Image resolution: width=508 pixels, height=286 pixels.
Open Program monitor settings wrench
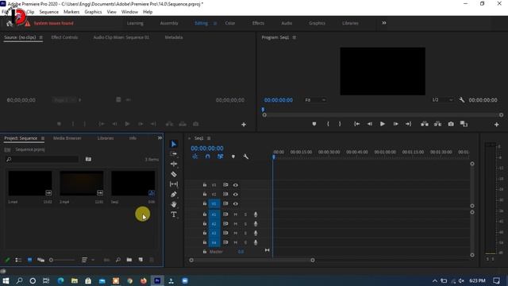pyautogui.click(x=462, y=100)
